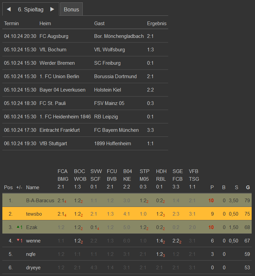
Task: Go to next Spieltag with right arrow
Action: pos(52,9)
